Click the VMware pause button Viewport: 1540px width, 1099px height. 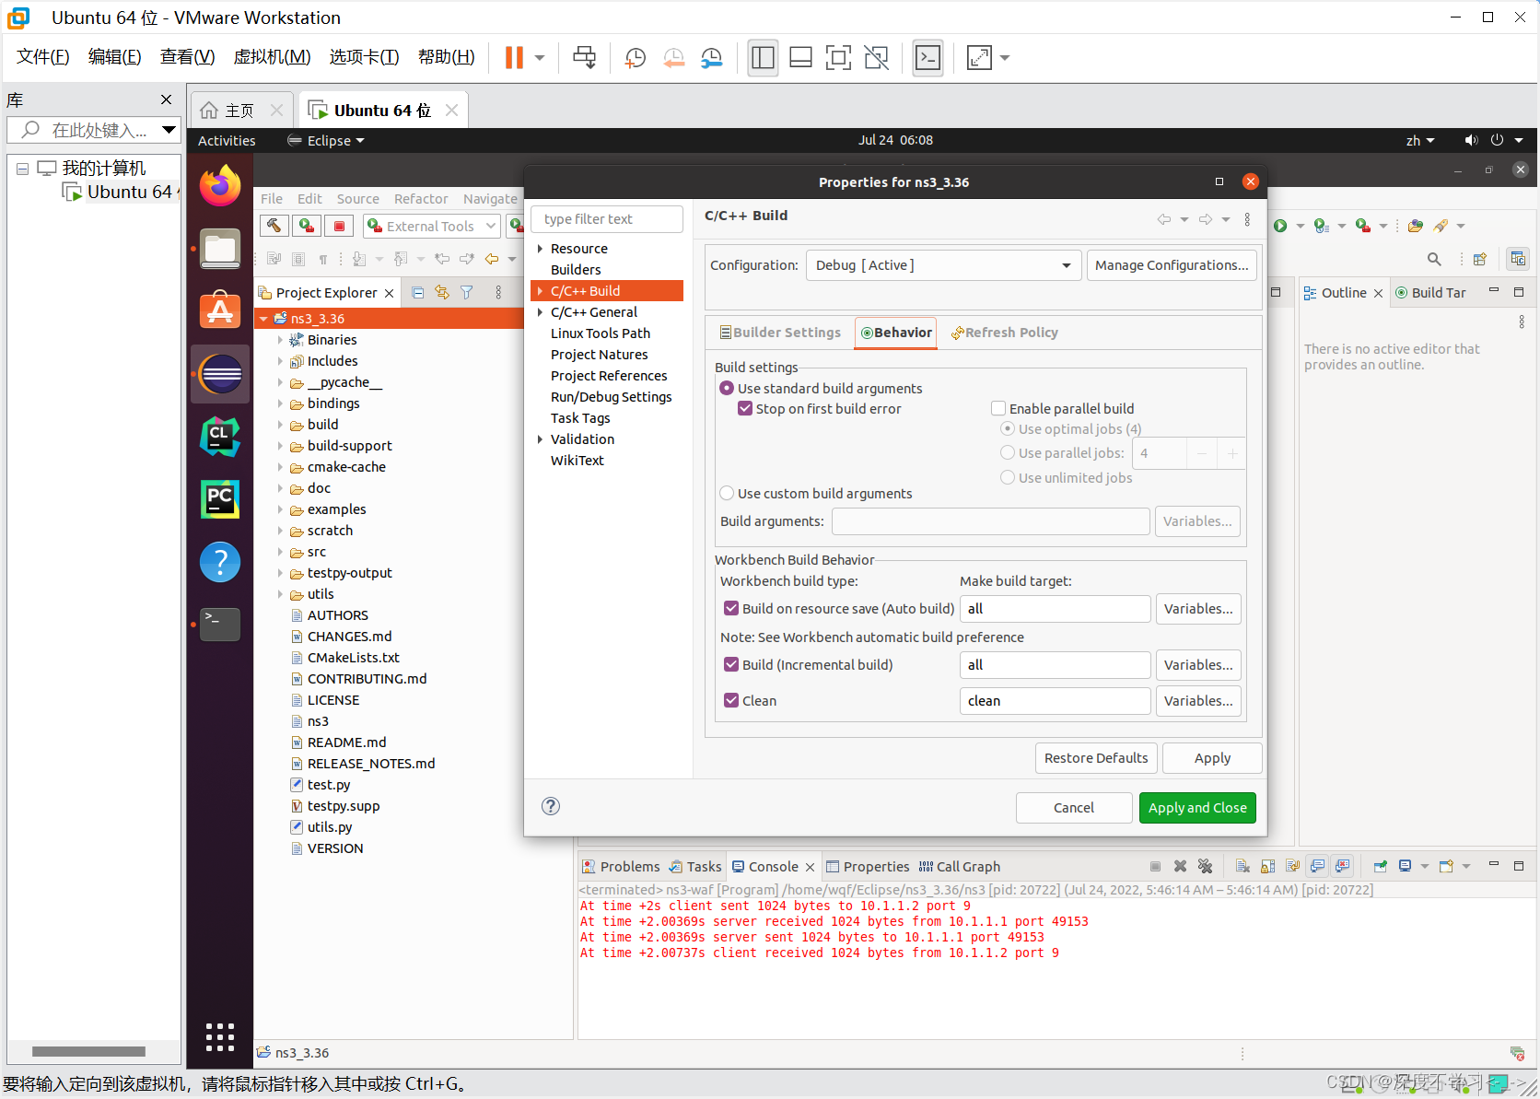pos(514,58)
